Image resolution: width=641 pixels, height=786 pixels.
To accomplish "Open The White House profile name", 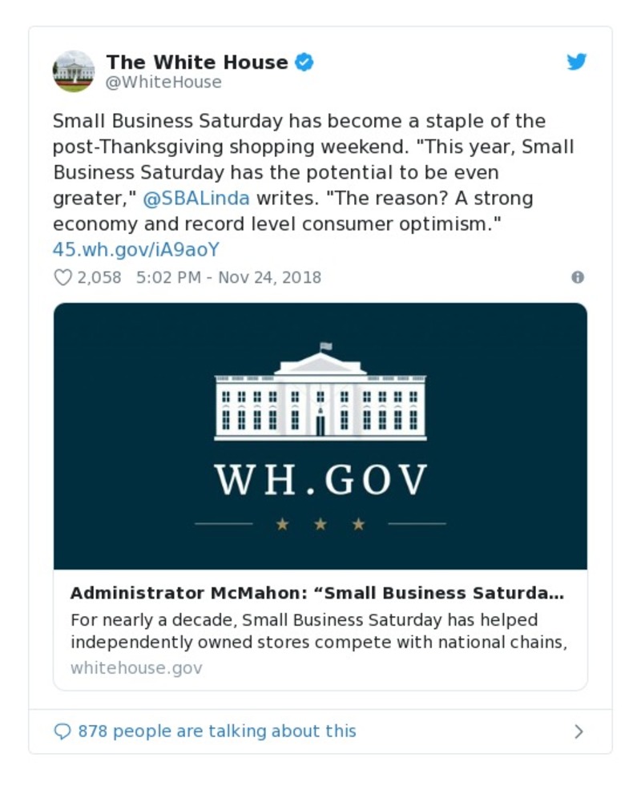I will pos(196,62).
